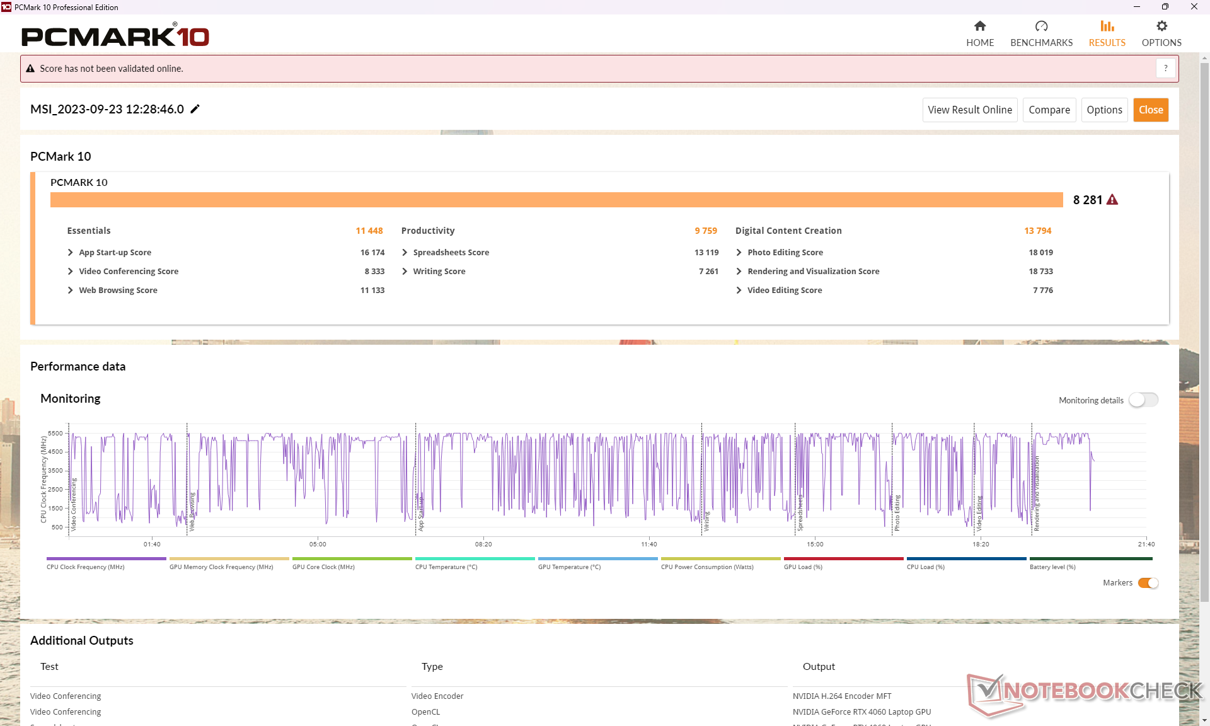Click the question mark help icon
Image resolution: width=1210 pixels, height=726 pixels.
pos(1165,68)
